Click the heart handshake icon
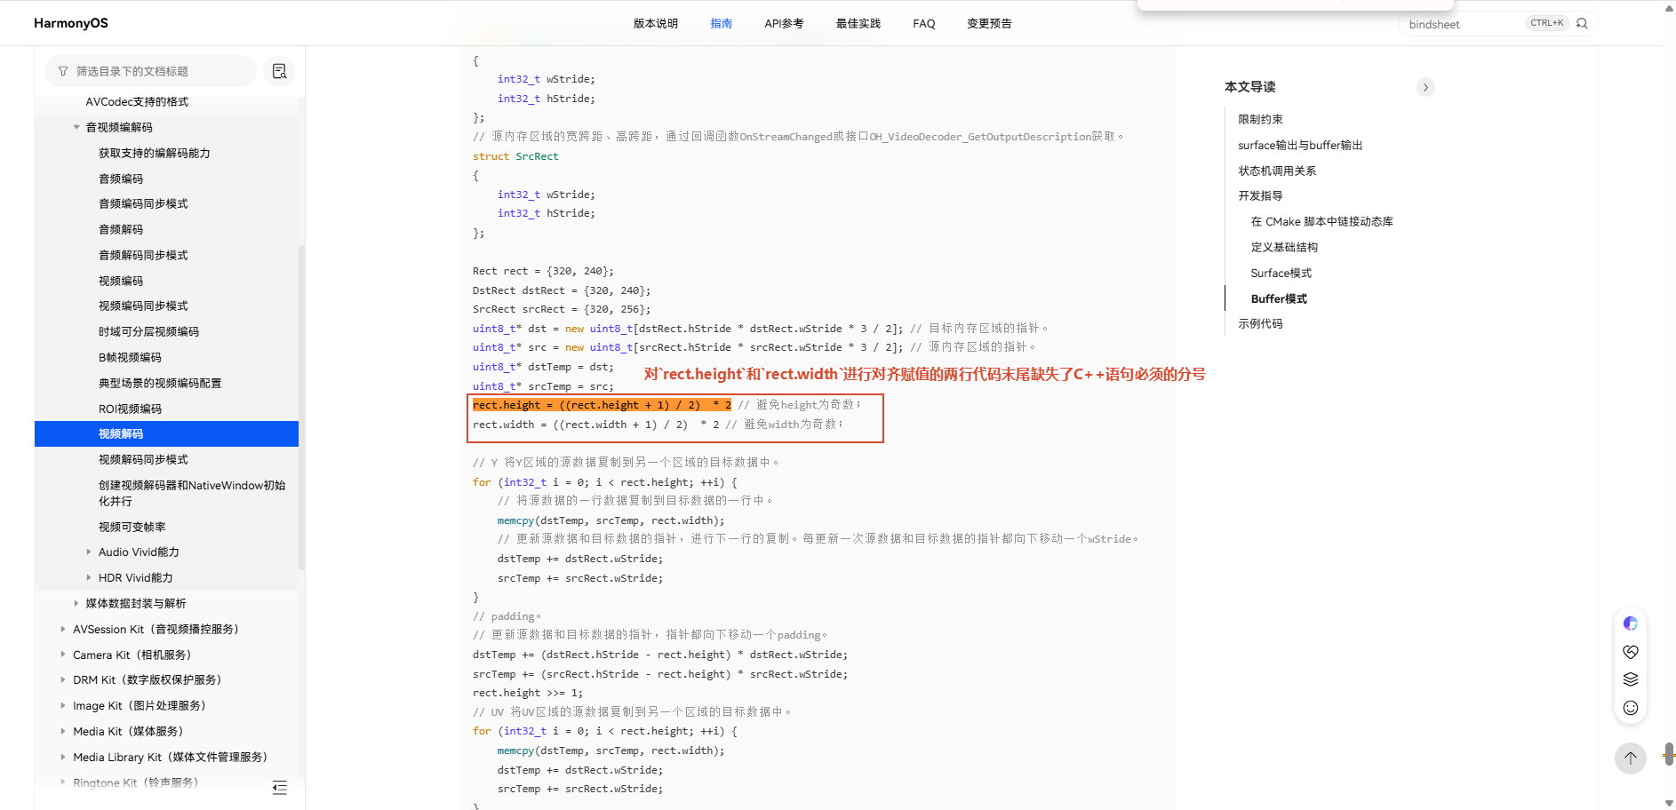This screenshot has height=810, width=1676. pos(1630,652)
